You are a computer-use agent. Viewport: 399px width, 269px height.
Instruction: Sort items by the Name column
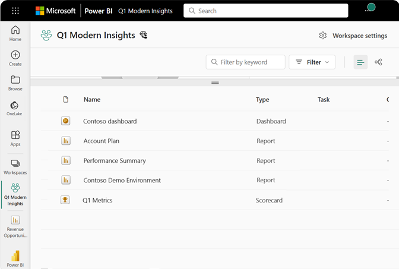click(x=92, y=100)
